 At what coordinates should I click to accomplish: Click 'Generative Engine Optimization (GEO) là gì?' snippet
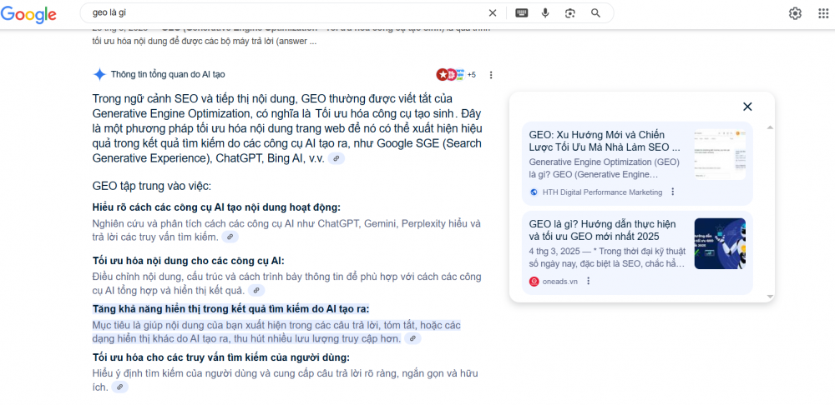coord(605,168)
